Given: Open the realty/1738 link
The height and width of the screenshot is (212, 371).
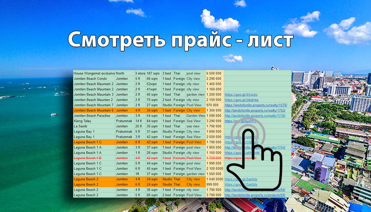Looking at the screenshot, I should tap(255, 116).
